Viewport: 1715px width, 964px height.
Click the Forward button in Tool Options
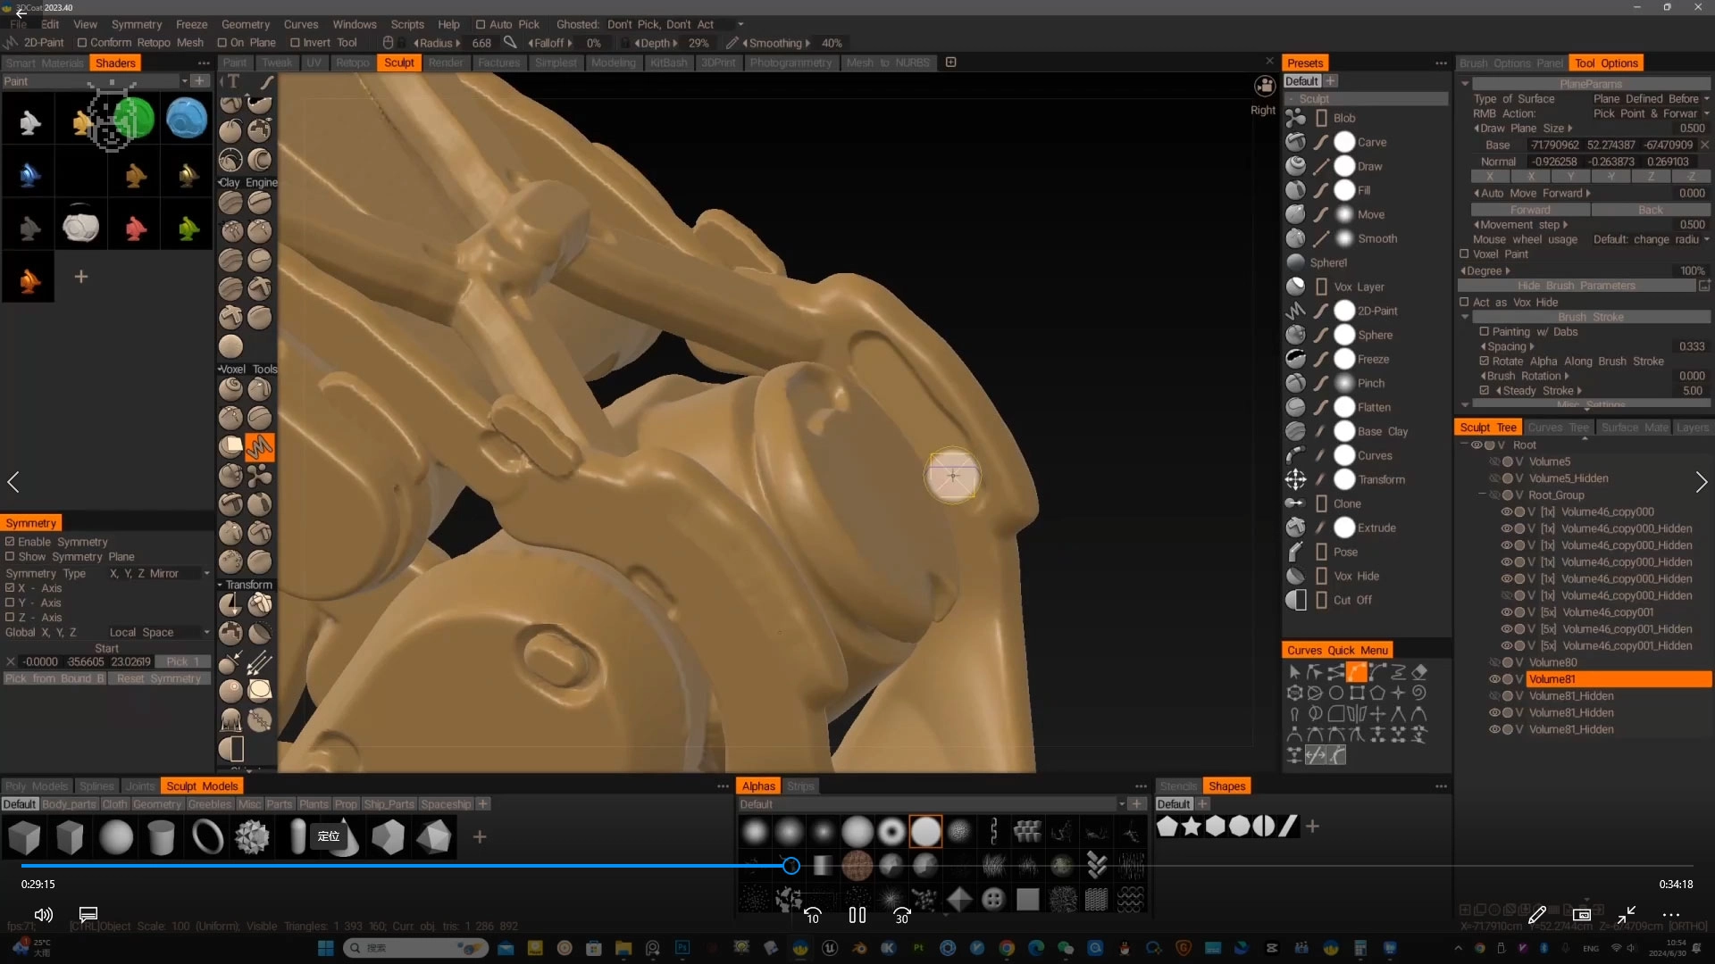(1530, 210)
